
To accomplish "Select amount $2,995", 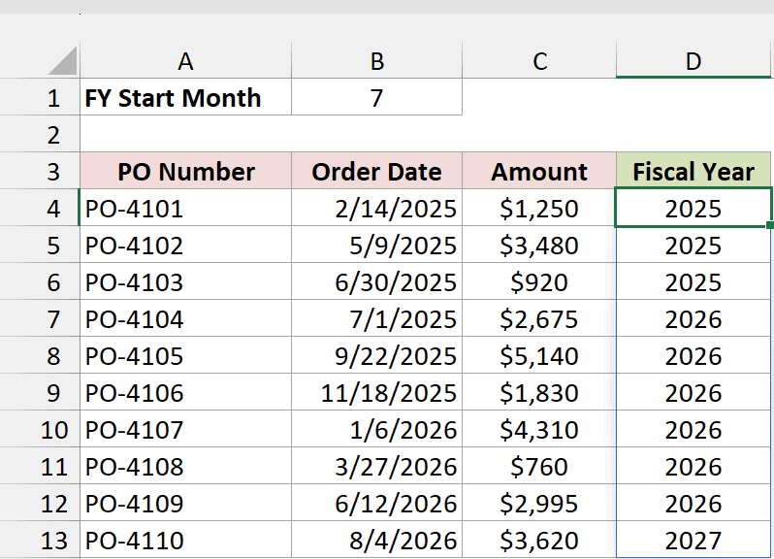I will pyautogui.click(x=539, y=503).
